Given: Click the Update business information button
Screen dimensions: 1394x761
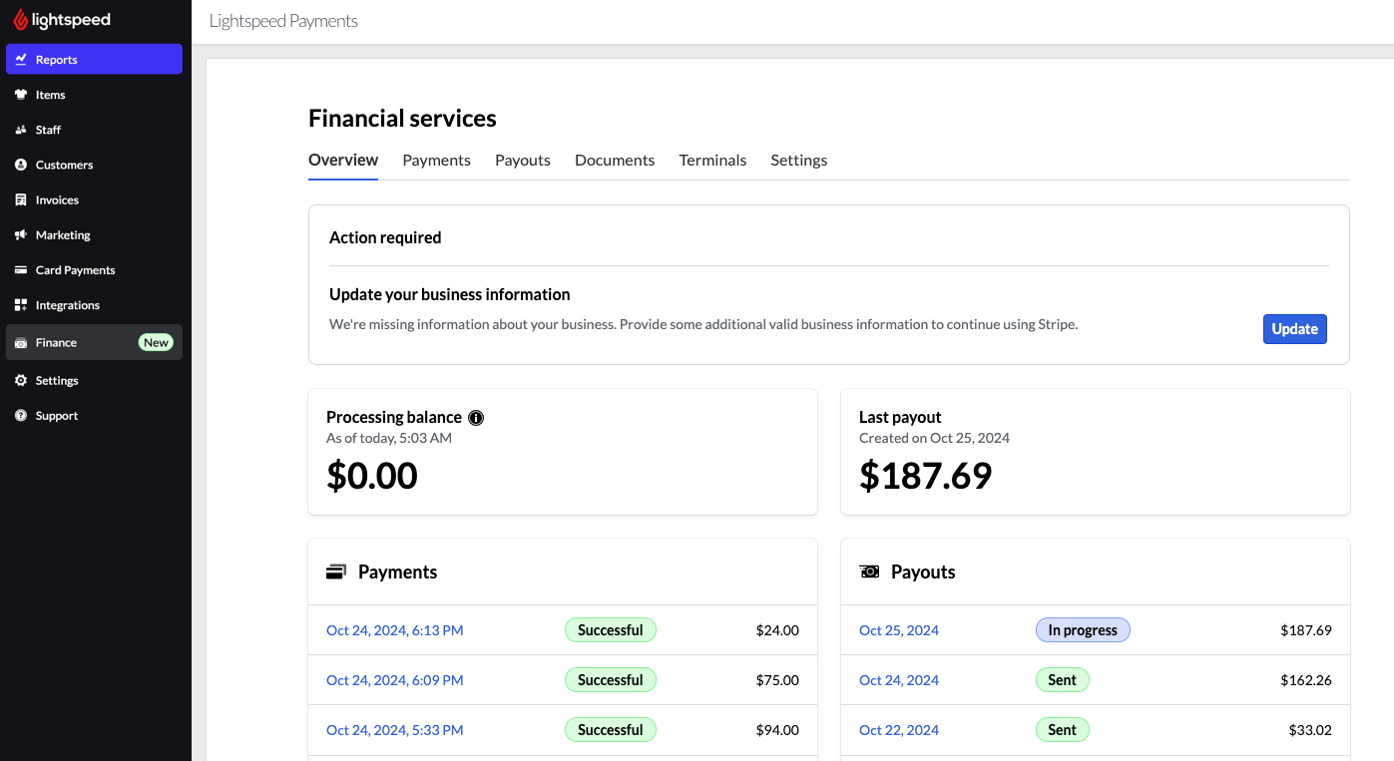Looking at the screenshot, I should 1294,328.
